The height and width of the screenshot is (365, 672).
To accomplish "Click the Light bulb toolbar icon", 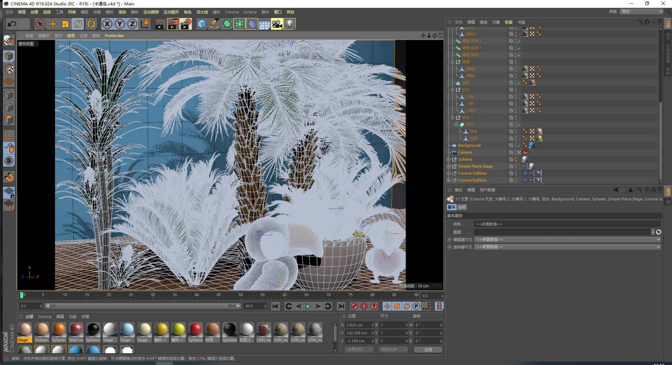I will [x=290, y=24].
